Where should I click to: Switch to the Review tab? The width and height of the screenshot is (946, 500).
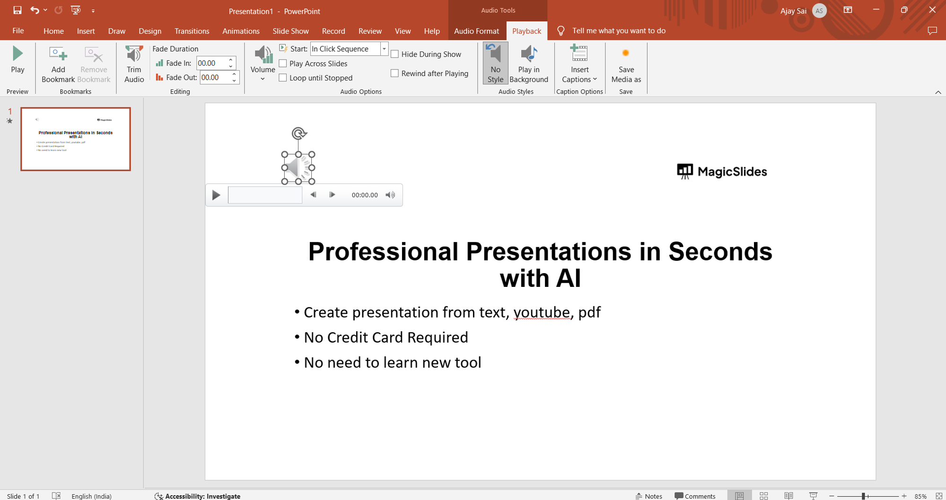tap(370, 31)
